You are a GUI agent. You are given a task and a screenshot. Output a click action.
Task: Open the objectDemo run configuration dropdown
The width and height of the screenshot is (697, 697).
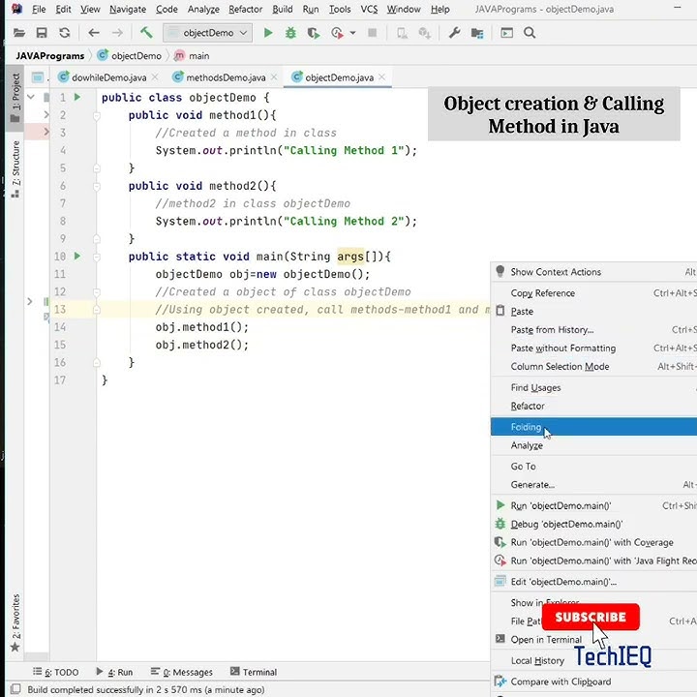pos(207,33)
